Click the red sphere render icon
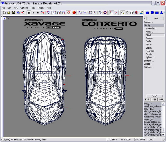 (74, 12)
